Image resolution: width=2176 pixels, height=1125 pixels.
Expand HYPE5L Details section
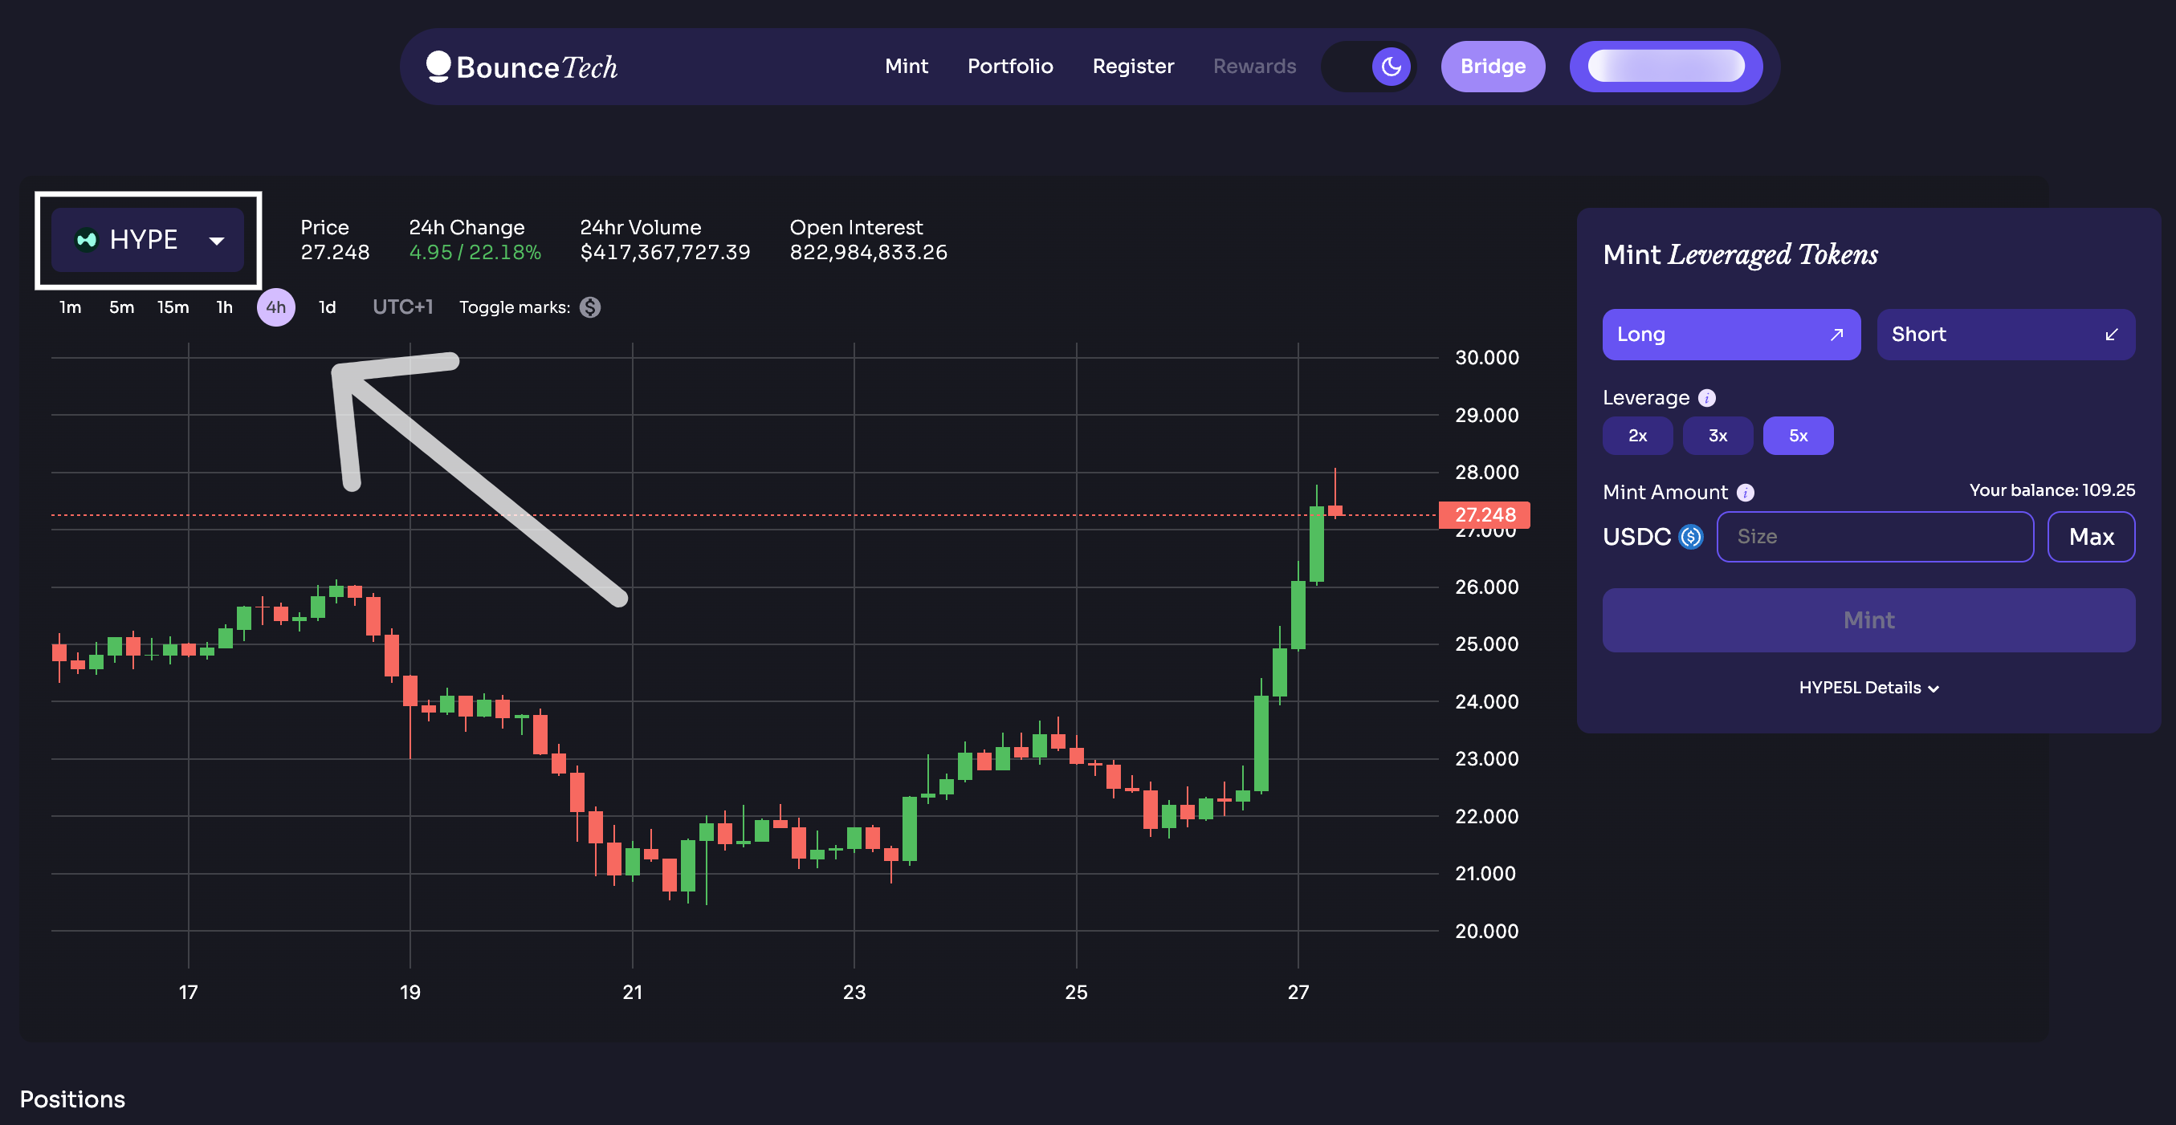1868,688
